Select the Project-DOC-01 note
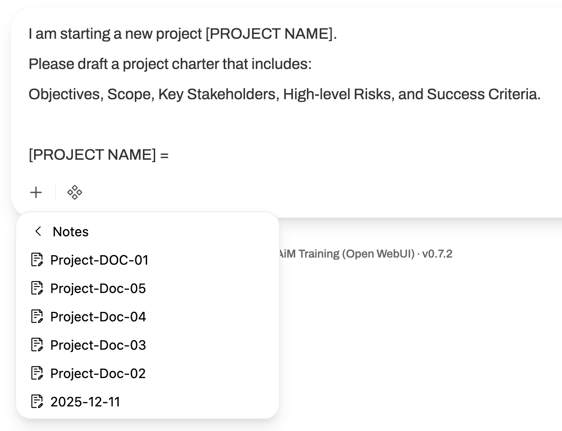This screenshot has height=431, width=562. pos(99,260)
